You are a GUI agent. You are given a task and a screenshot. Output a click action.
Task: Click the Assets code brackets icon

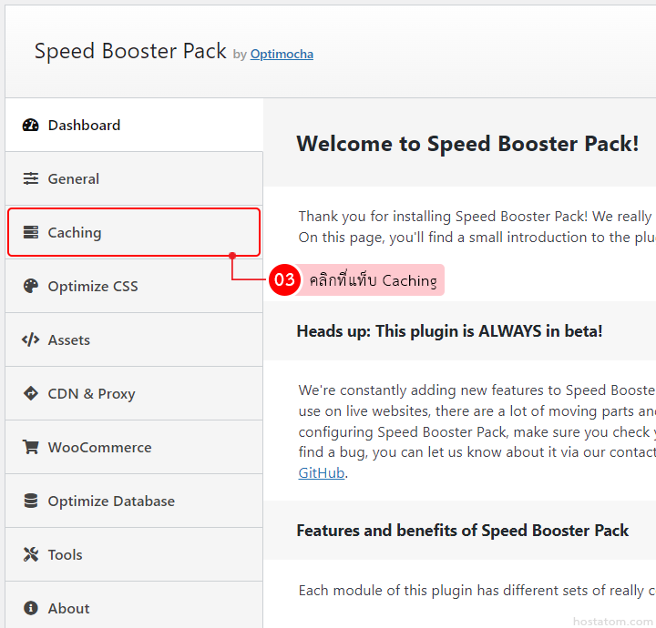31,340
